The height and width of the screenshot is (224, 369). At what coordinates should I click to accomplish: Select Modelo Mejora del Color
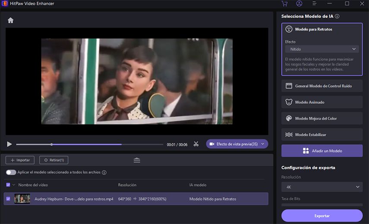pos(322,118)
